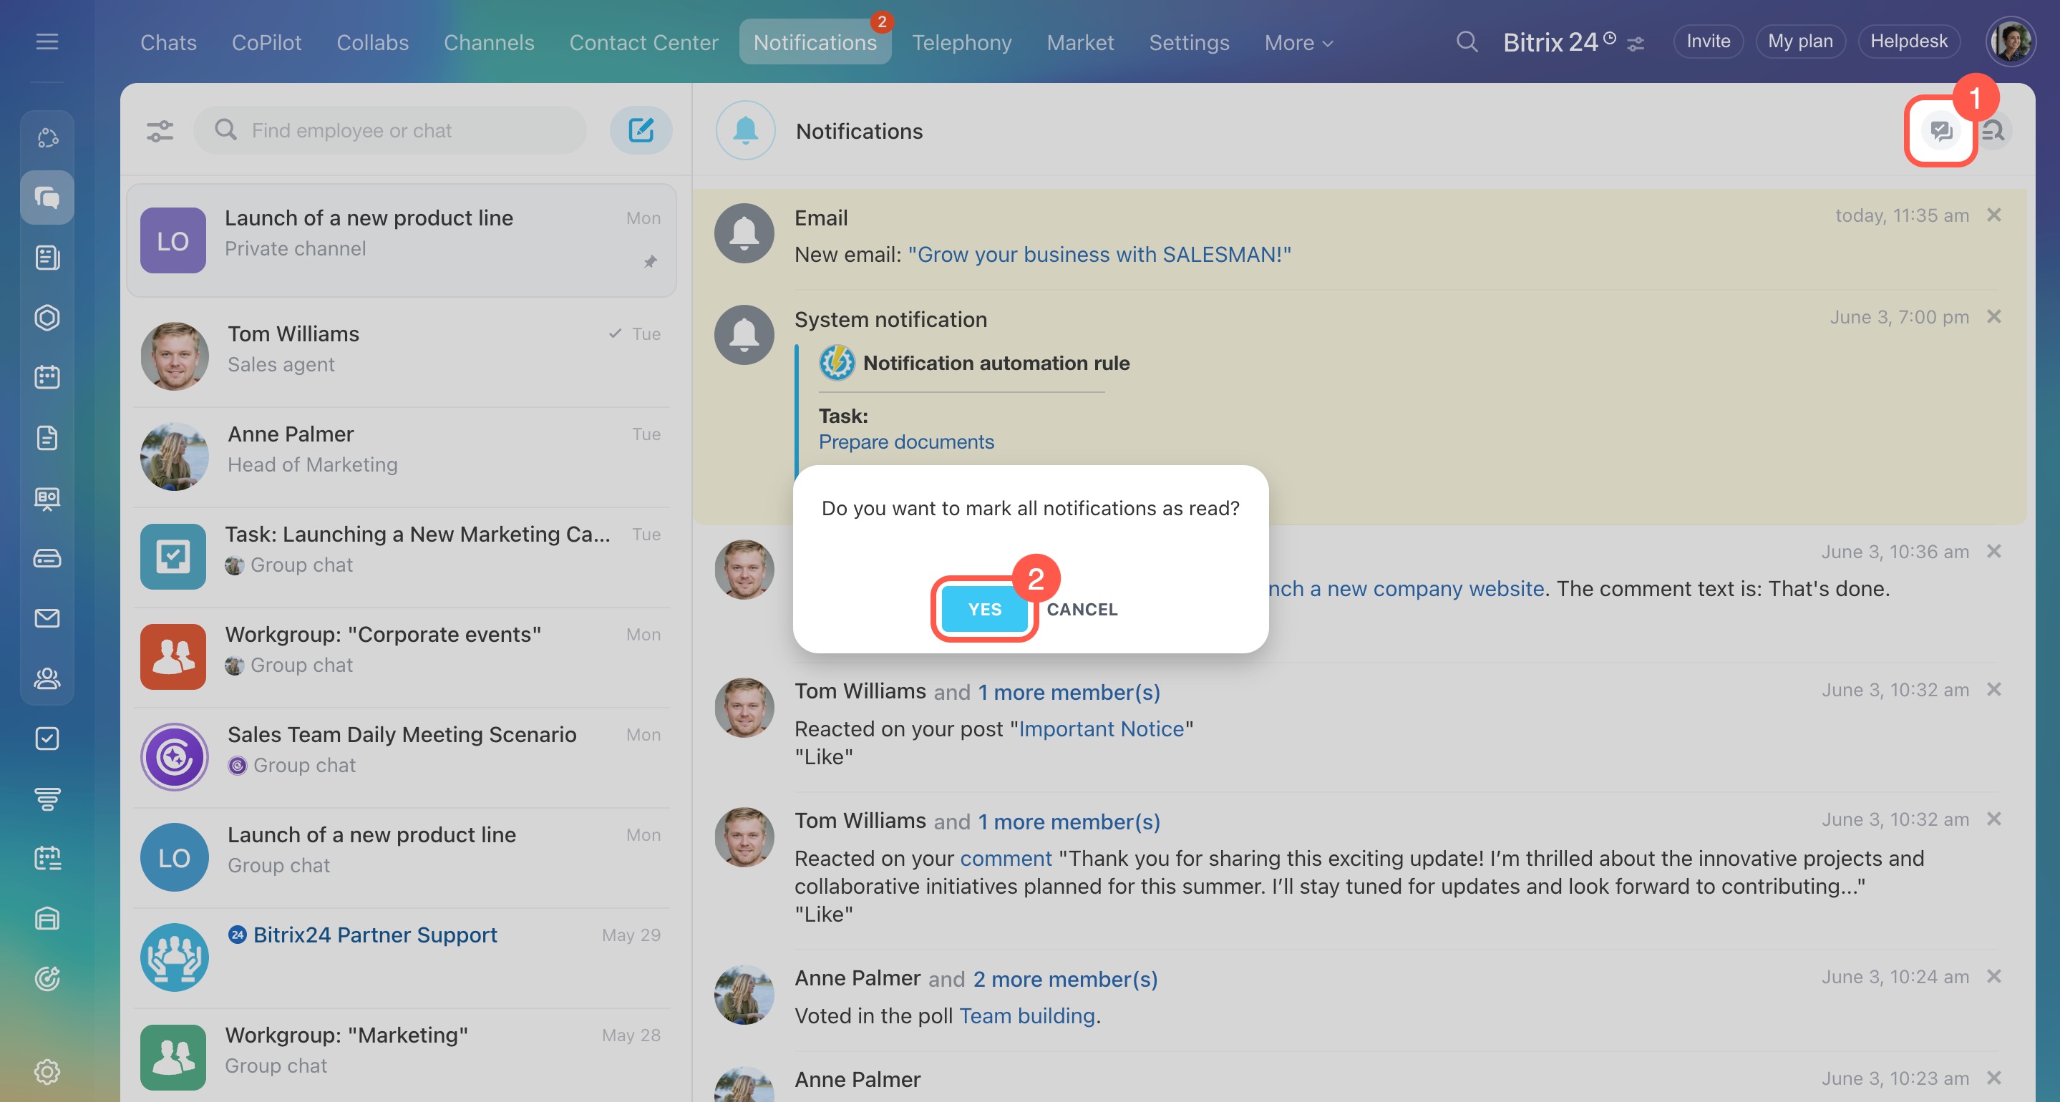Open the boards presentation sidebar icon
Screen dimensions: 2060x1102
[47, 498]
